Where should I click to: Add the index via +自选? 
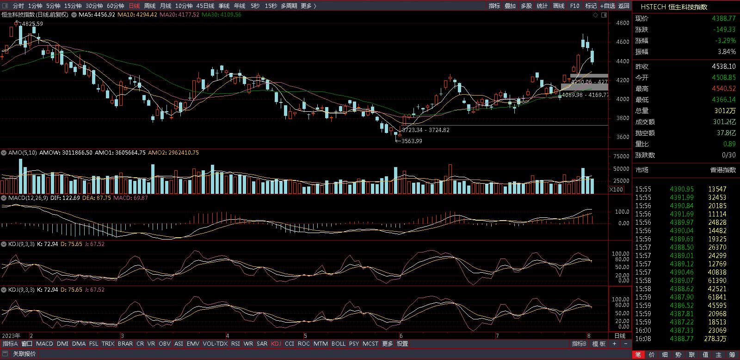(607, 6)
